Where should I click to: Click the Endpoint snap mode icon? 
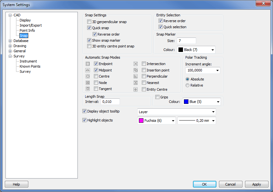pyautogui.click(x=87, y=64)
